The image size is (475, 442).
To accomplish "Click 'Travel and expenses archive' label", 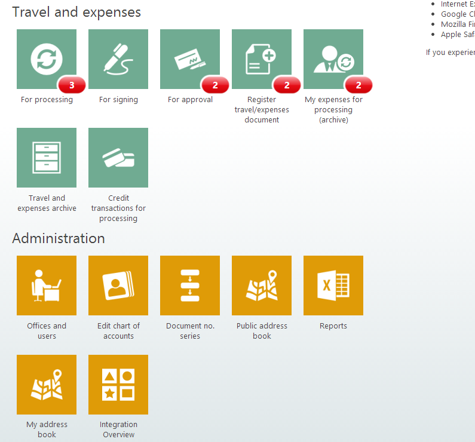I will 47,203.
